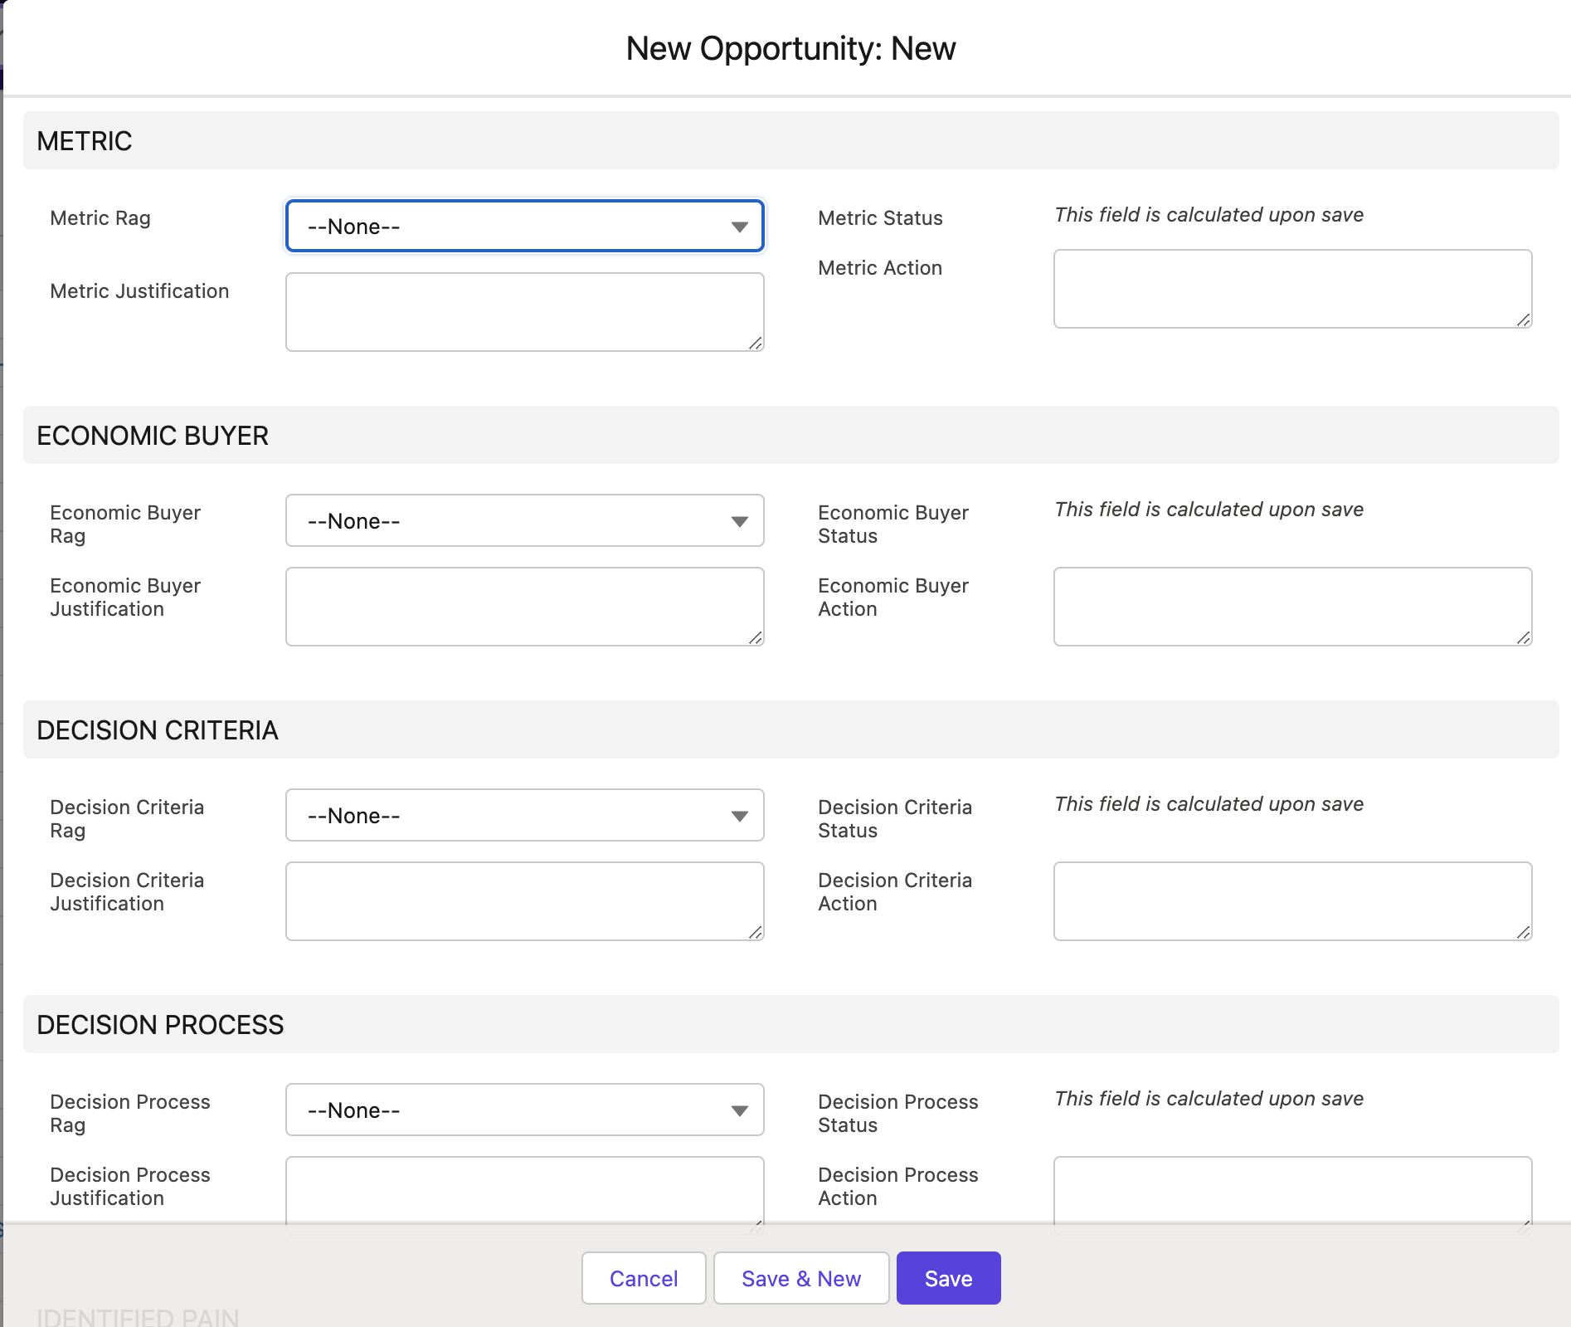The width and height of the screenshot is (1571, 1327).
Task: Expand the Decision Process Rag picklist
Action: [524, 1110]
